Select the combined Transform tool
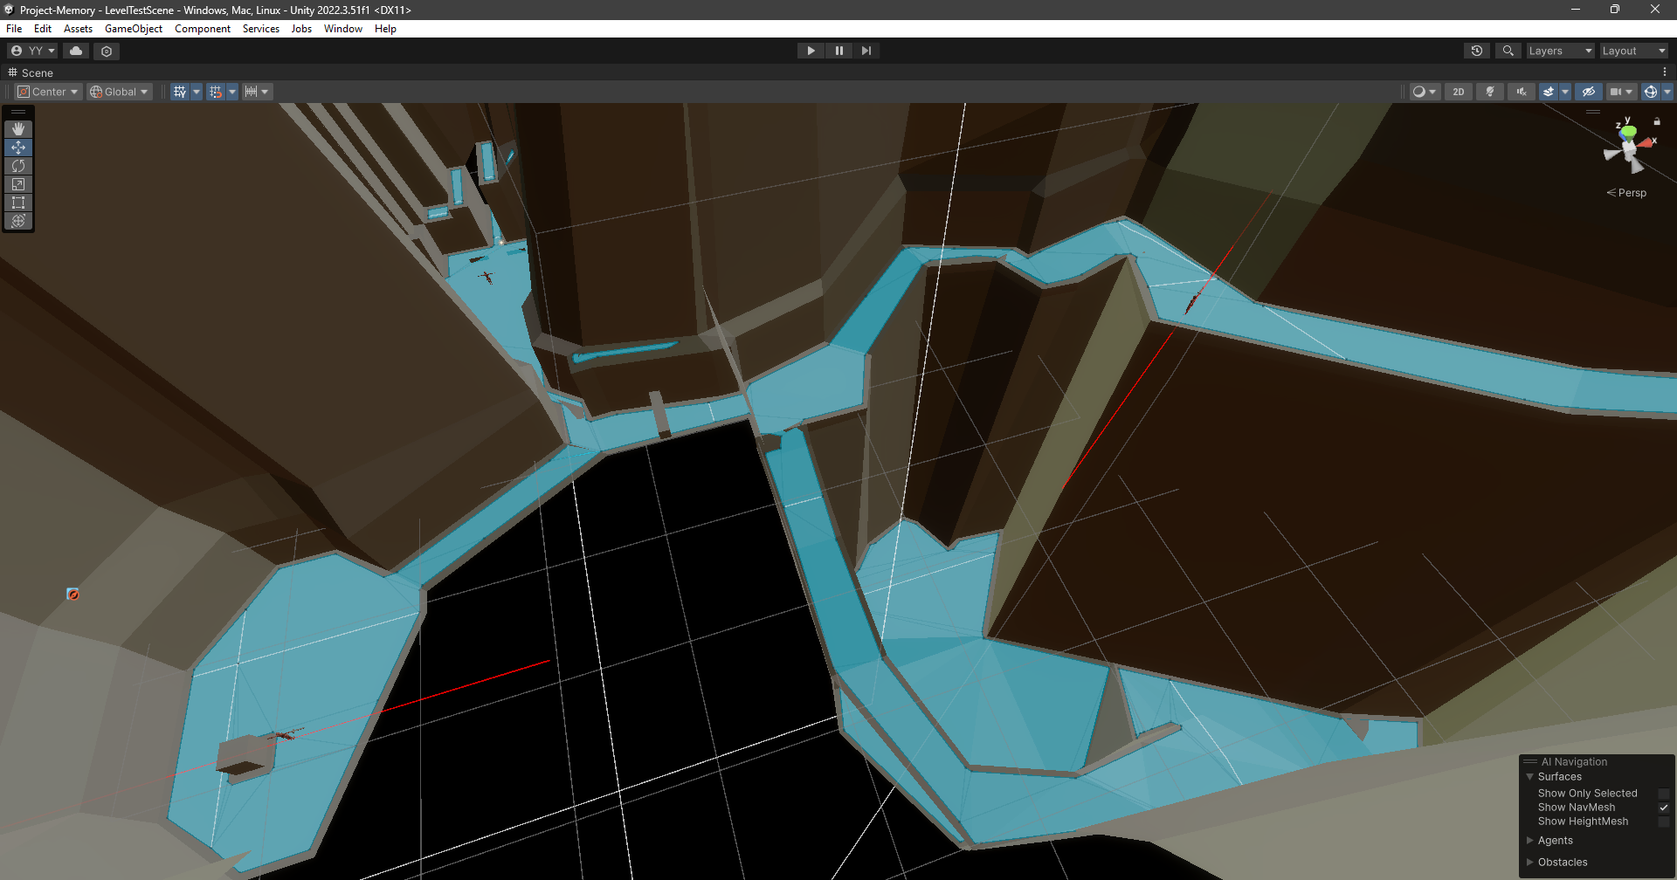Viewport: 1677px width, 880px height. (x=17, y=221)
